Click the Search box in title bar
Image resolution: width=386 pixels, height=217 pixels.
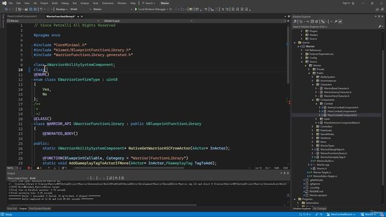point(148,3)
